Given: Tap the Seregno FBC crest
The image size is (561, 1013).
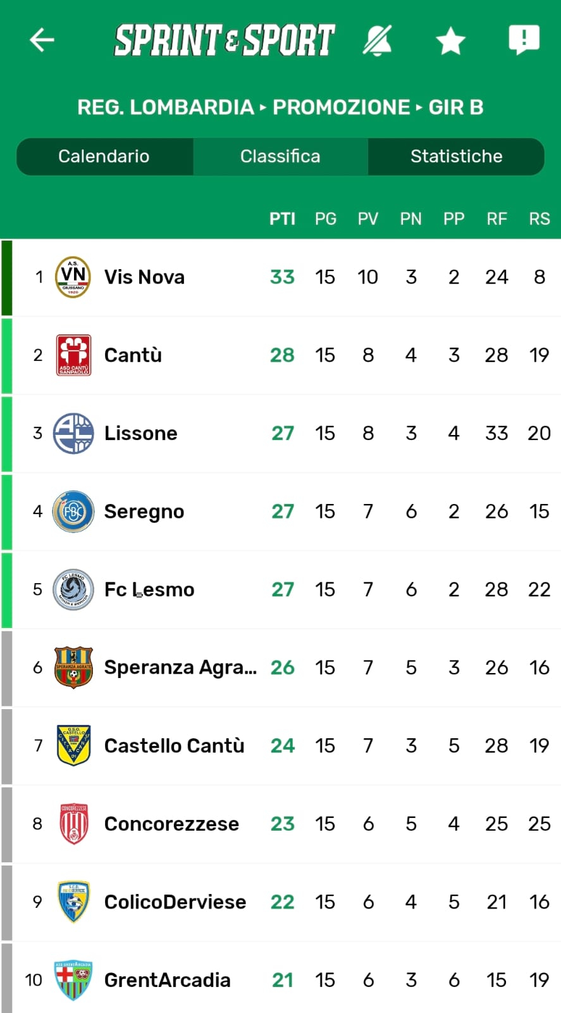Looking at the screenshot, I should tap(73, 512).
